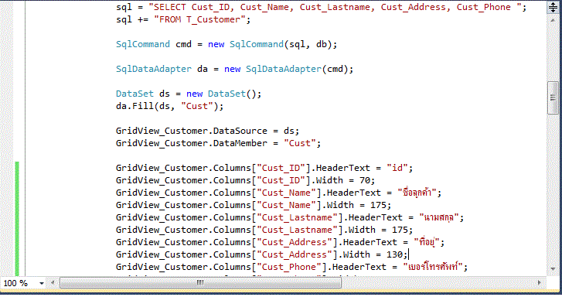Click on GridView_Customer.DataMember = "Cust" line

click(x=218, y=144)
